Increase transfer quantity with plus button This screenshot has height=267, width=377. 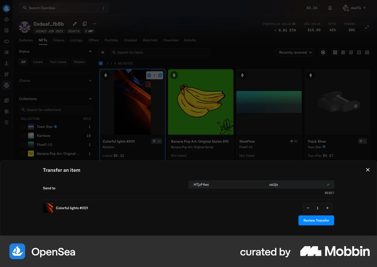(327, 208)
